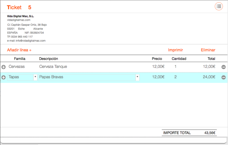Add item via plus icon on Tapas row
Viewport: 228px width, 145px height.
tap(3, 77)
